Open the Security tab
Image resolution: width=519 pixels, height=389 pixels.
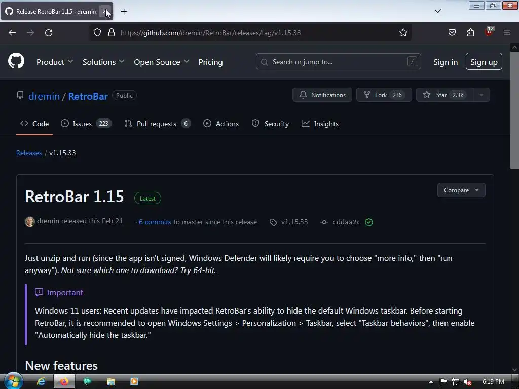click(270, 124)
